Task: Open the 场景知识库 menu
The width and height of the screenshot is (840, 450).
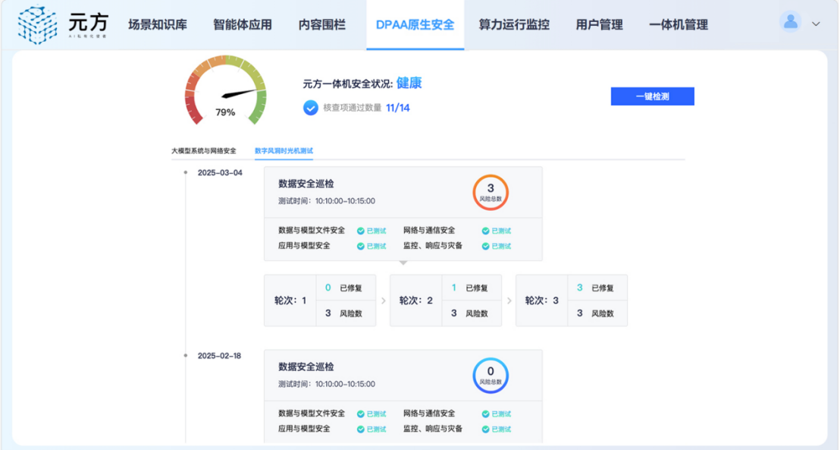Action: (158, 25)
